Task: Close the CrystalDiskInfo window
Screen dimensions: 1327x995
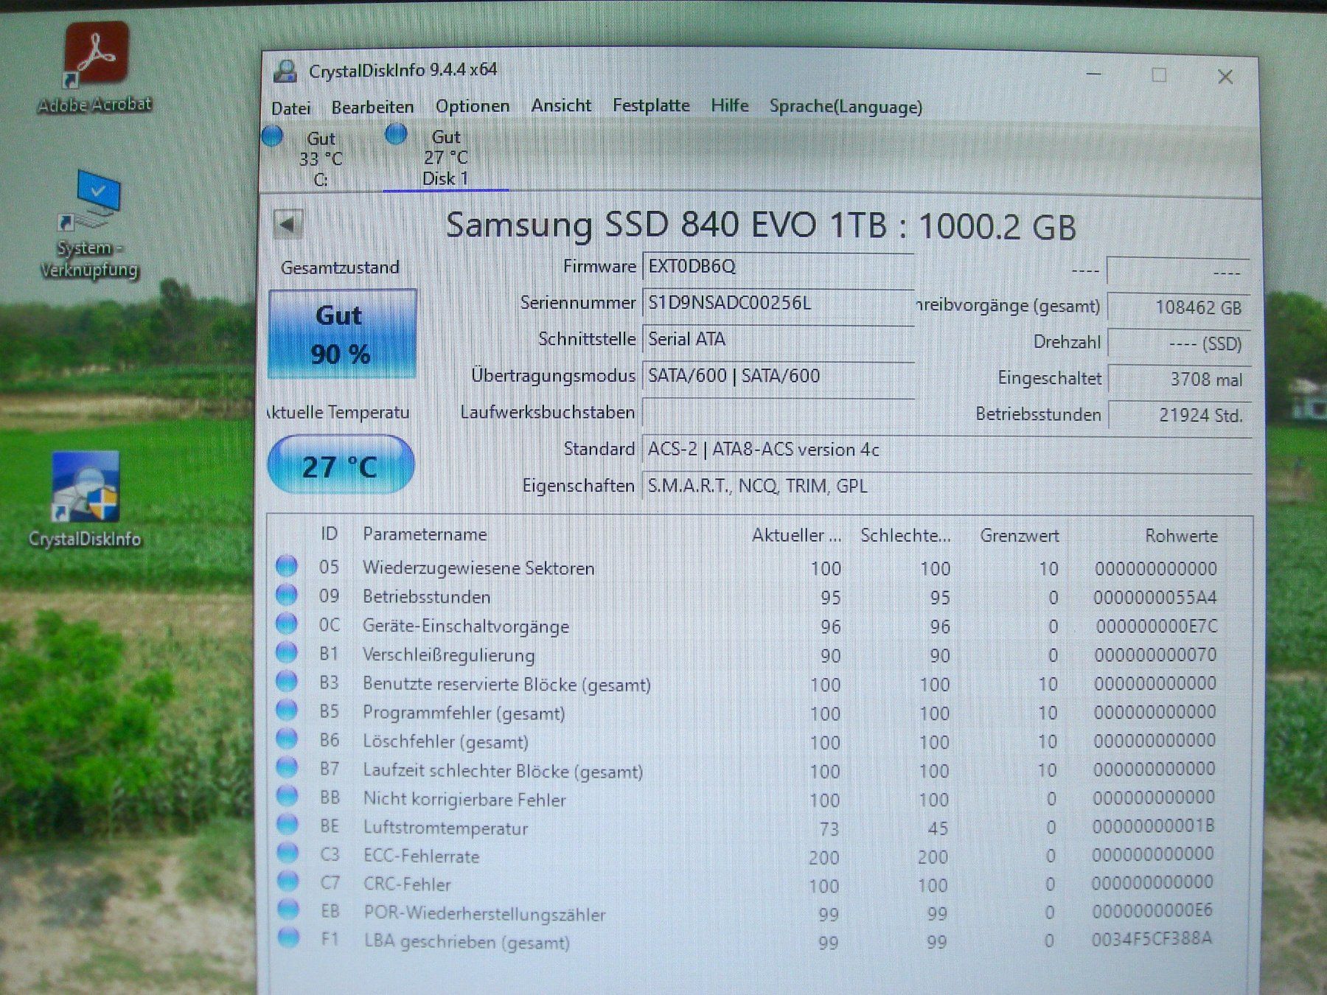Action: click(x=1225, y=77)
